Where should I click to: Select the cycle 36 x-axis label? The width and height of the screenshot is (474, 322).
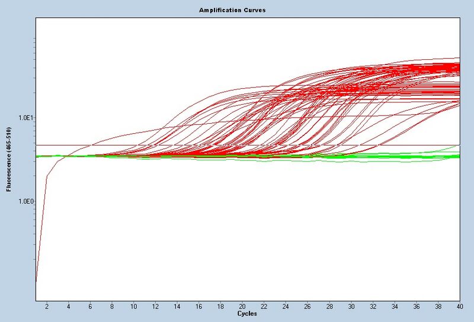click(416, 307)
